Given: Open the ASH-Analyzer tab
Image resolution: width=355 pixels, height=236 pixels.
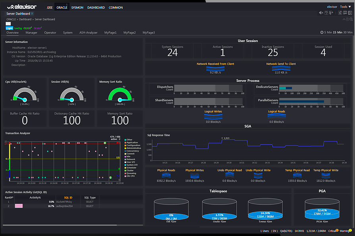Looking at the screenshot, I should (x=88, y=33).
